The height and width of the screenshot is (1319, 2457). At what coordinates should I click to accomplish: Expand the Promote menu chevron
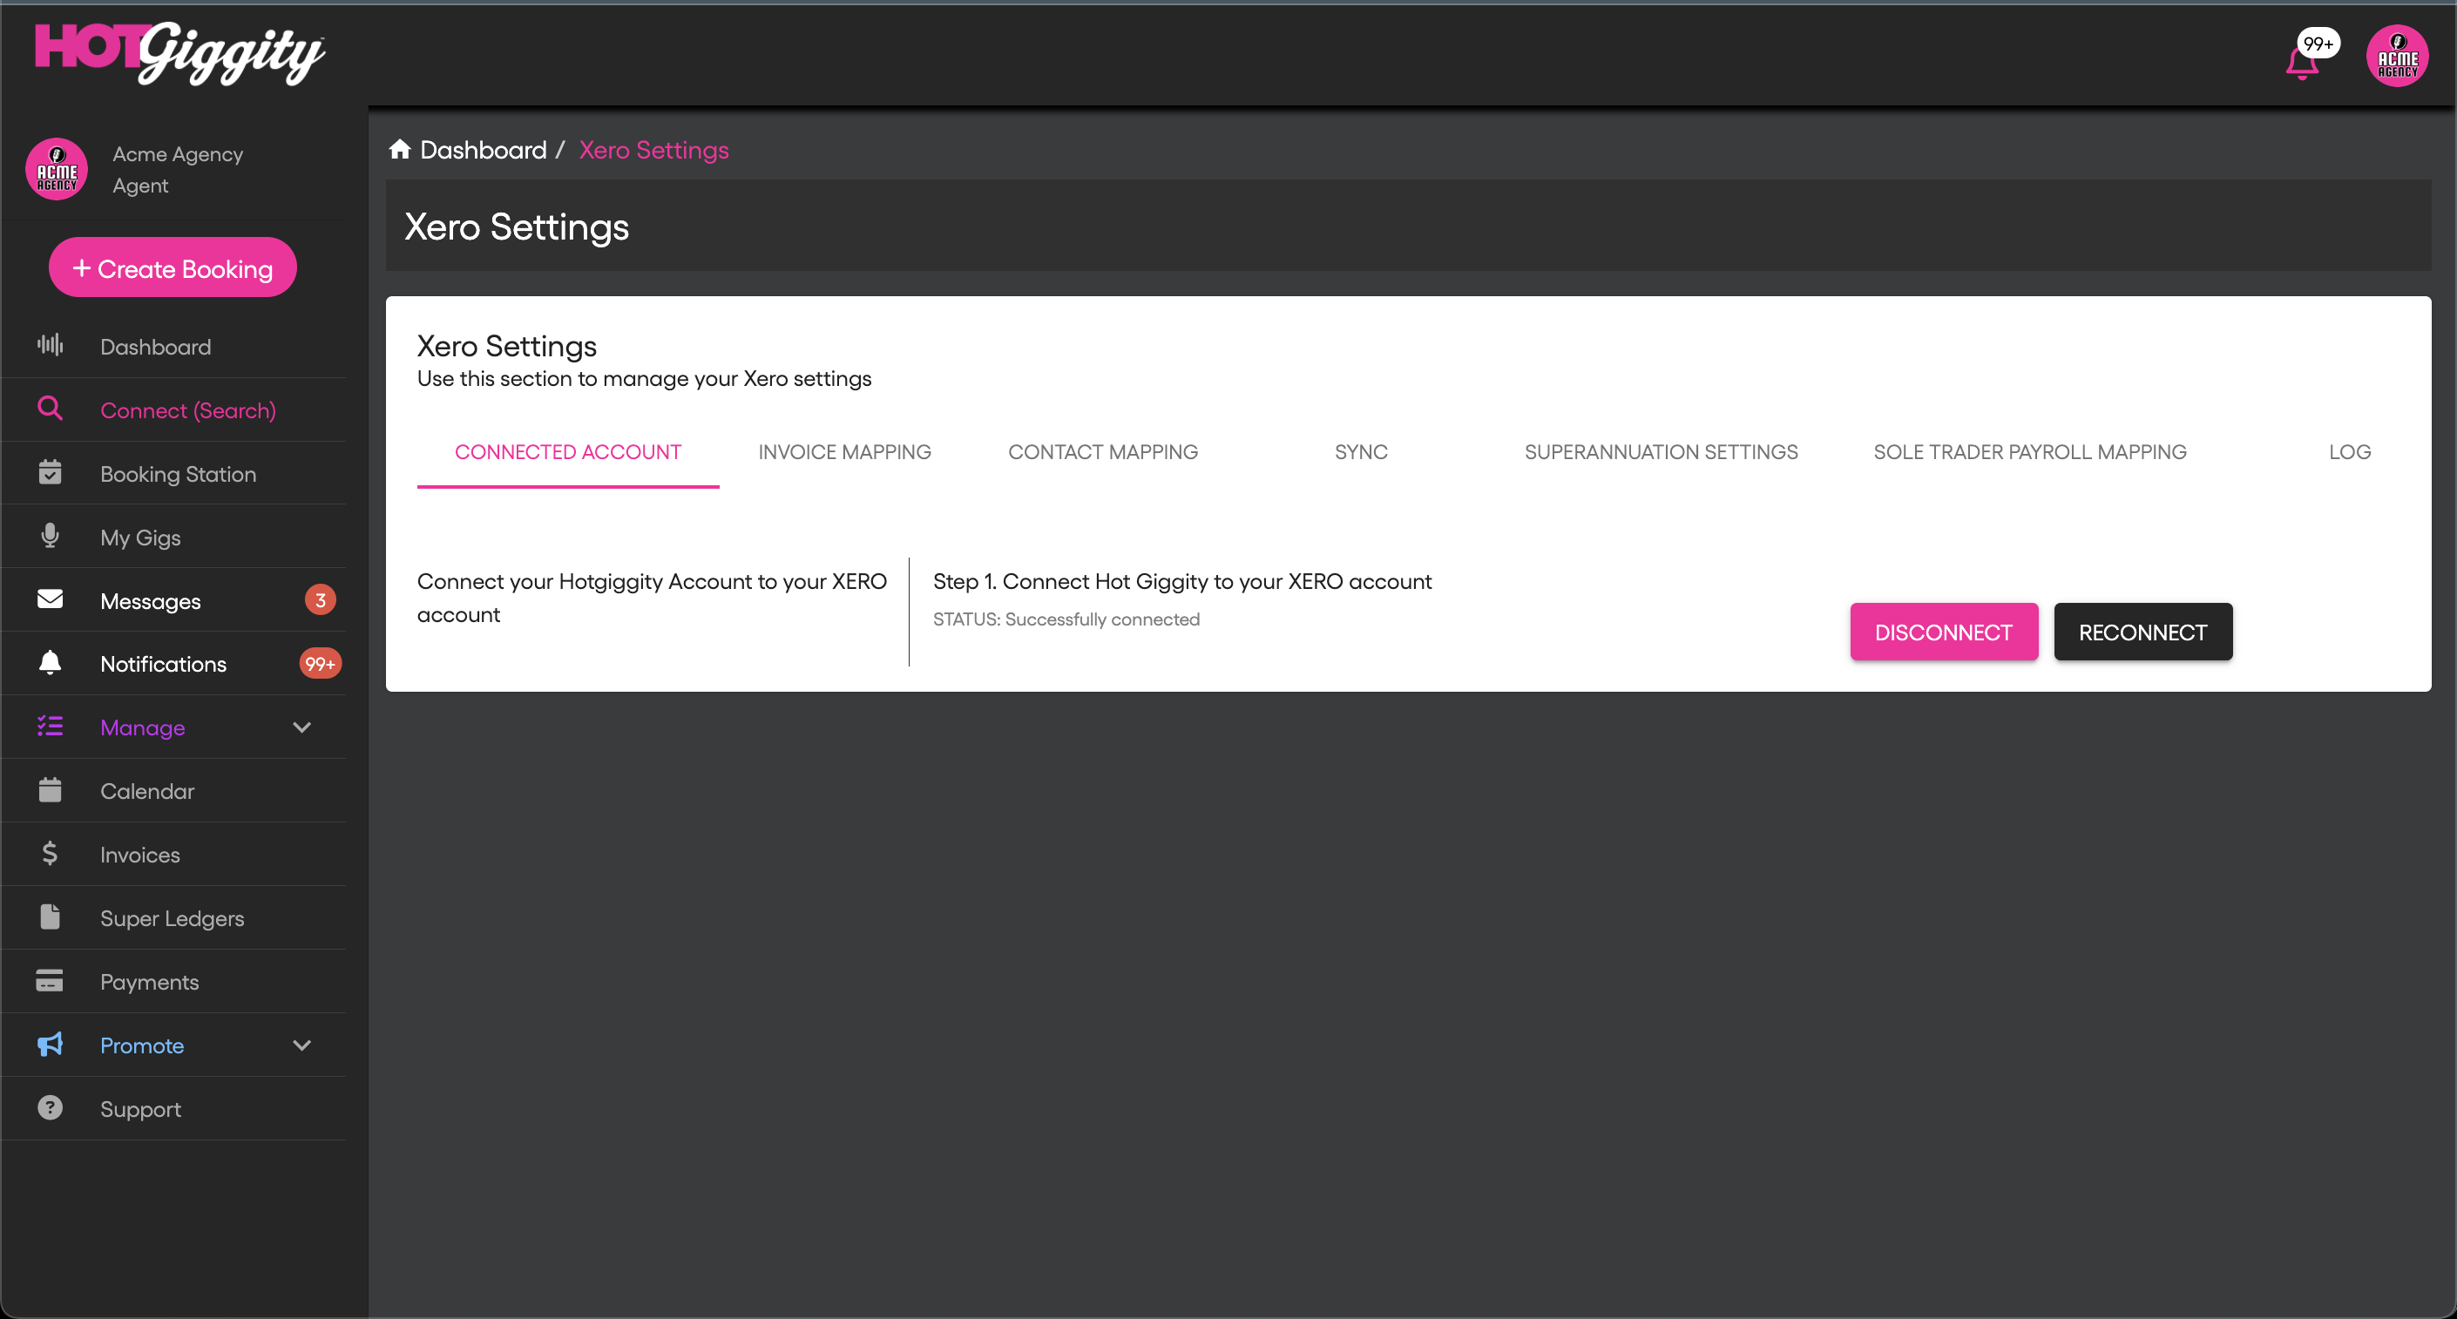tap(301, 1045)
